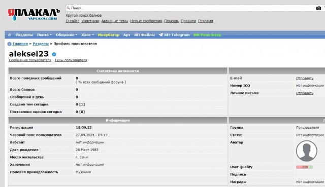This screenshot has width=325, height=187.
Task: Click Главная breadcrumb link
Action: pos(20,44)
